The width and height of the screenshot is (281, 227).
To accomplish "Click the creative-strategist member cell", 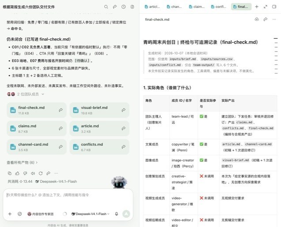I will (183, 182).
